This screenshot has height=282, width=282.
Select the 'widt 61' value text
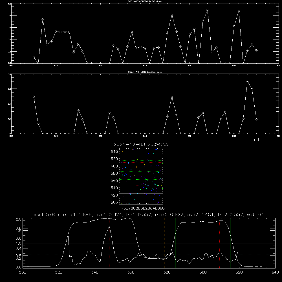(x=255, y=215)
